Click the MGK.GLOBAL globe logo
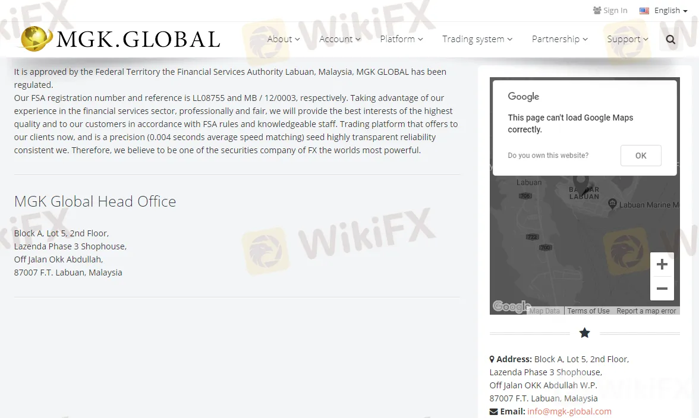 (x=36, y=39)
